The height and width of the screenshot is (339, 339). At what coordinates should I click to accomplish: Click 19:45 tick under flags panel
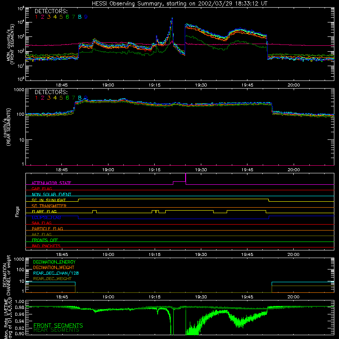[247, 255]
